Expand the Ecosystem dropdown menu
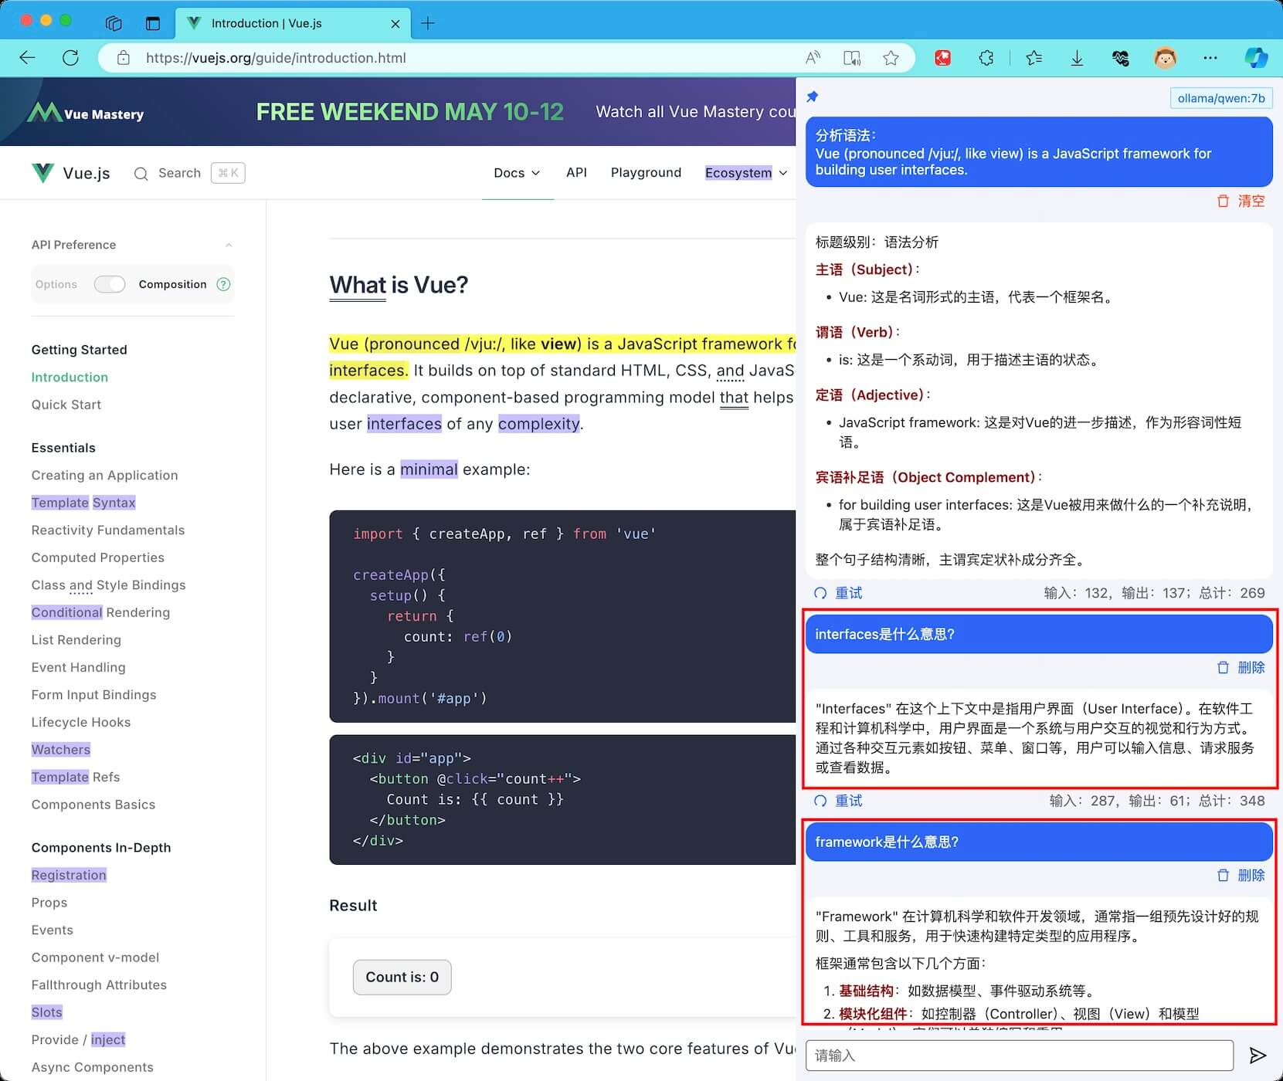Viewport: 1283px width, 1081px height. (x=745, y=173)
